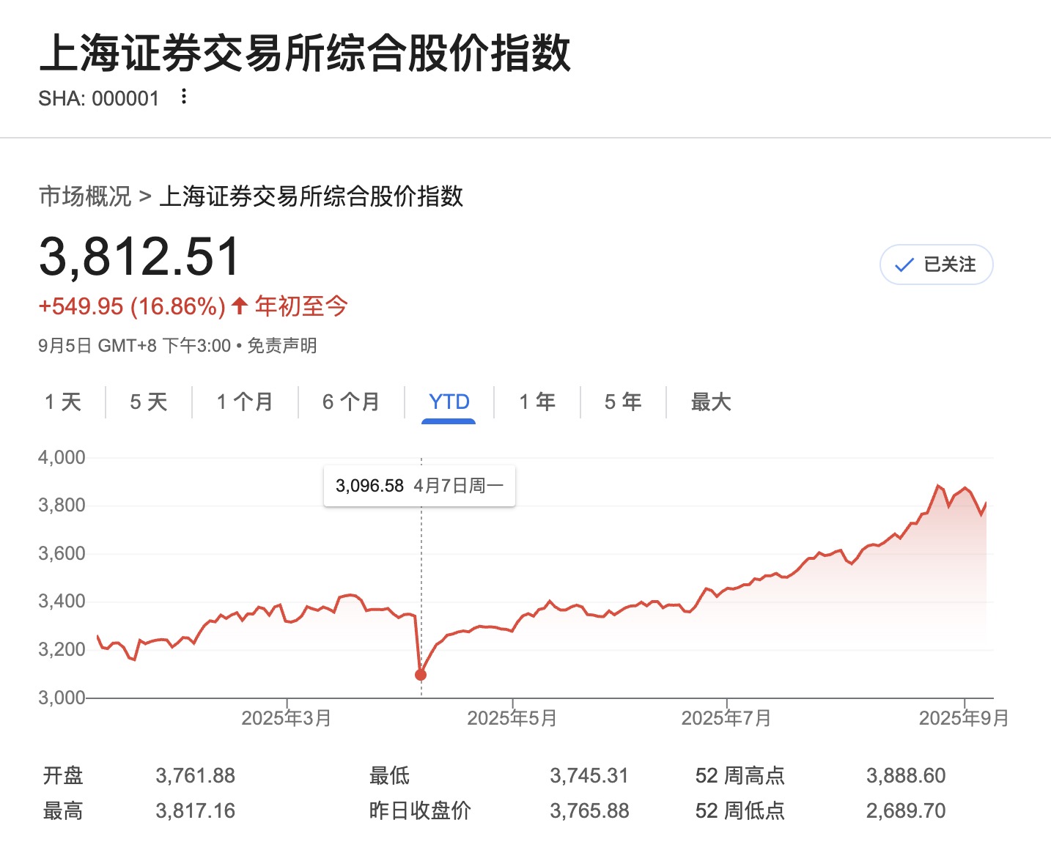1051x850 pixels.
Task: Click the +549.95 (16.86%) change text
Action: (x=132, y=306)
